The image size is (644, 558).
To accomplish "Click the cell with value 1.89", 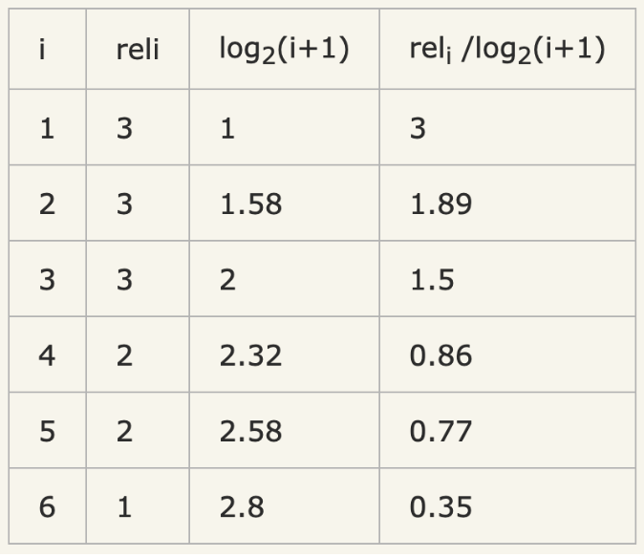I will coord(440,204).
